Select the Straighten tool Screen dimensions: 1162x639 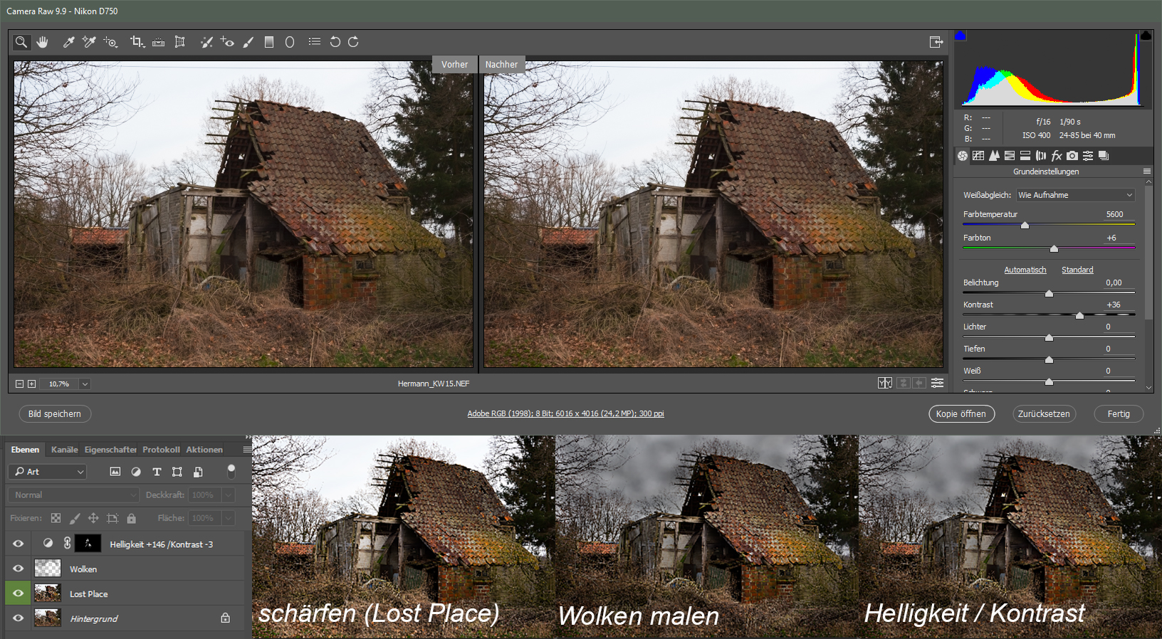click(159, 42)
